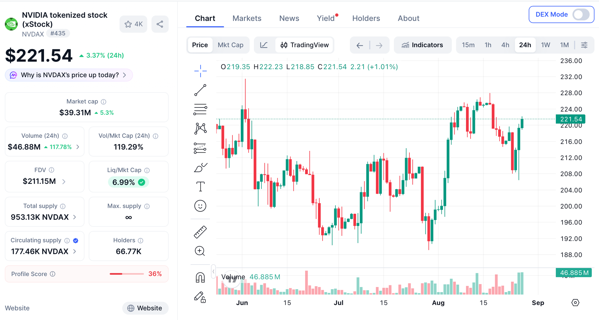Viewport: 599px width, 320px height.
Task: Toggle DEX Mode switch
Action: tap(581, 14)
